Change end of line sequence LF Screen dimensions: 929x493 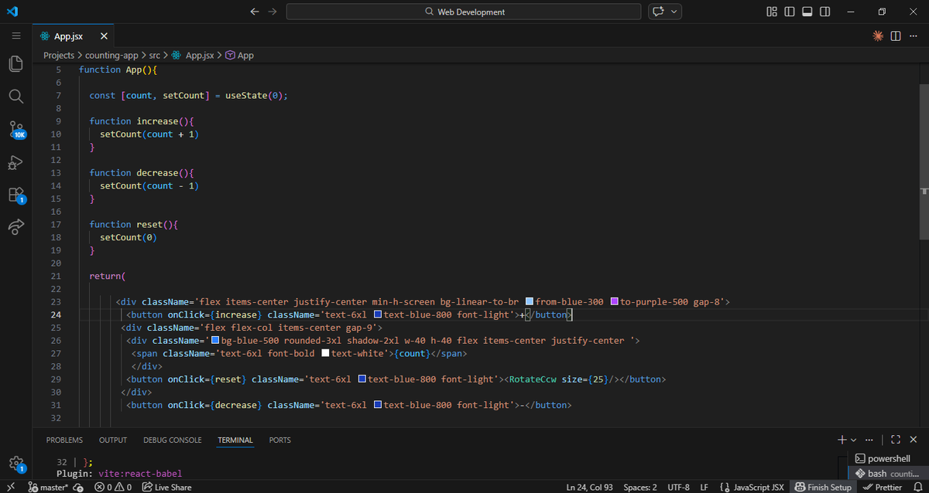pos(704,487)
